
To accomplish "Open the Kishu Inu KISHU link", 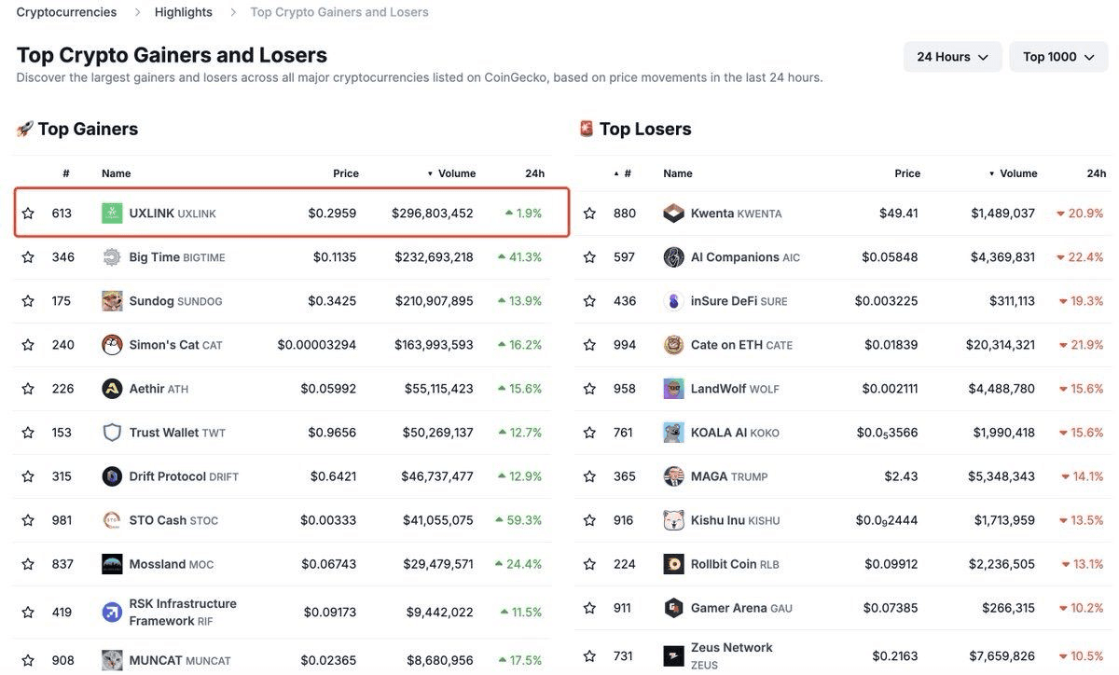I will pos(736,520).
